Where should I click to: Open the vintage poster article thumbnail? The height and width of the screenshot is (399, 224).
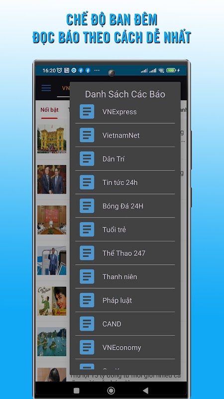coord(52,301)
